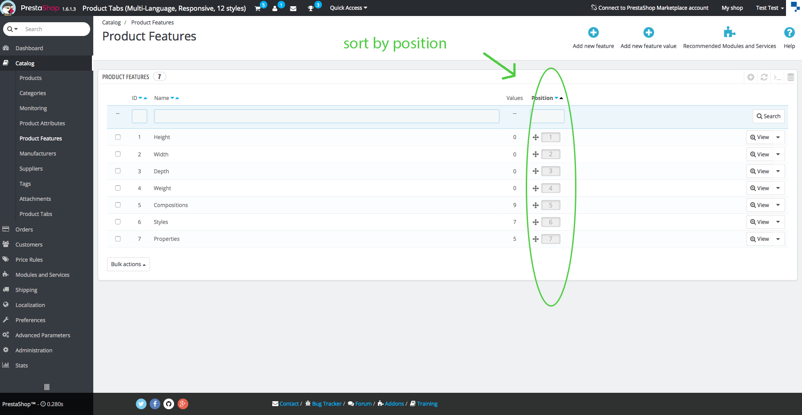Viewport: 802px width, 415px height.
Task: Open Product Attributes in sidebar
Action: 42,124
